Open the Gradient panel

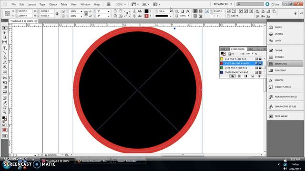pyautogui.click(x=285, y=71)
